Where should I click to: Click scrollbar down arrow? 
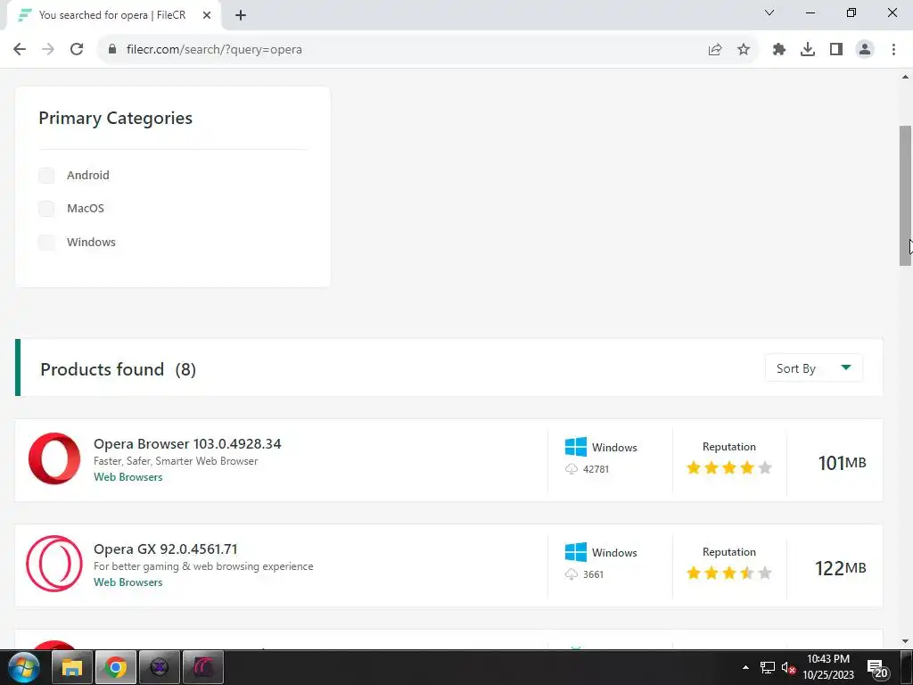pos(906,641)
